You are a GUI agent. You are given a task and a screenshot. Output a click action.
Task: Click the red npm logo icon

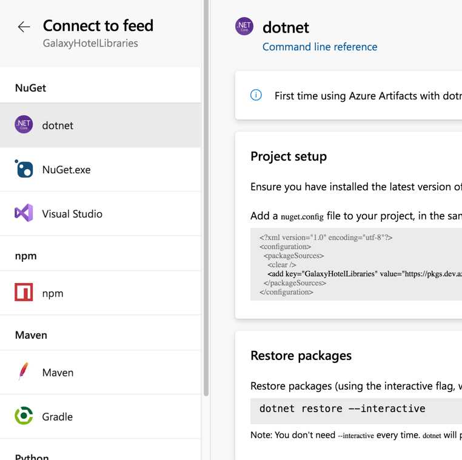(24, 293)
